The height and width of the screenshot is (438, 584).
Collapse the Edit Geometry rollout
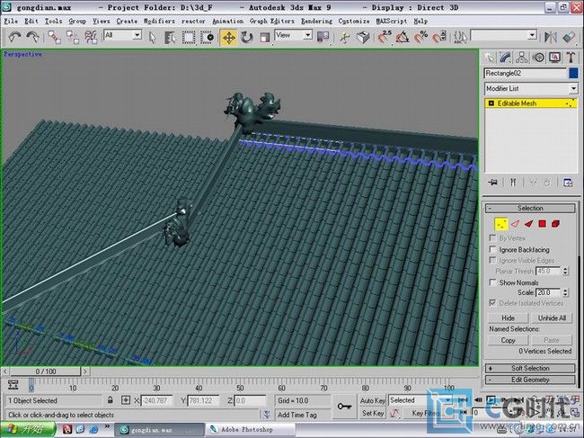(x=530, y=380)
